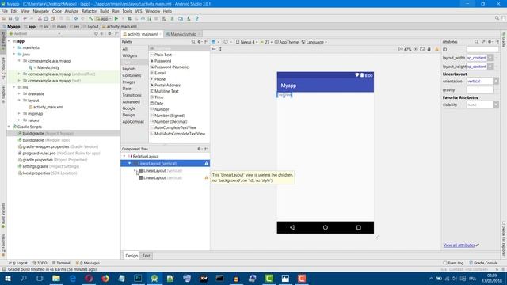The image size is (507, 285).
Task: Open the app run configuration dropdown
Action: (x=104, y=19)
